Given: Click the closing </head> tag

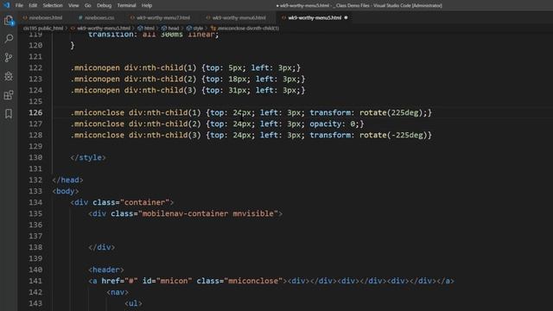Looking at the screenshot, I should pyautogui.click(x=67, y=181).
